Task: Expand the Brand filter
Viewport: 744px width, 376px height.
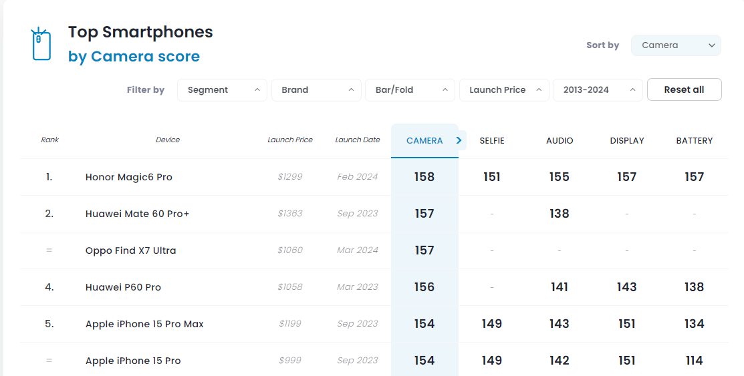Action: click(316, 89)
